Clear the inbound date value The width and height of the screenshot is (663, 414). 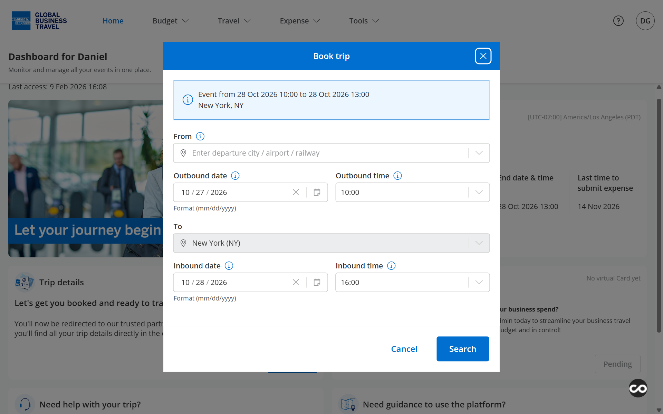(296, 282)
